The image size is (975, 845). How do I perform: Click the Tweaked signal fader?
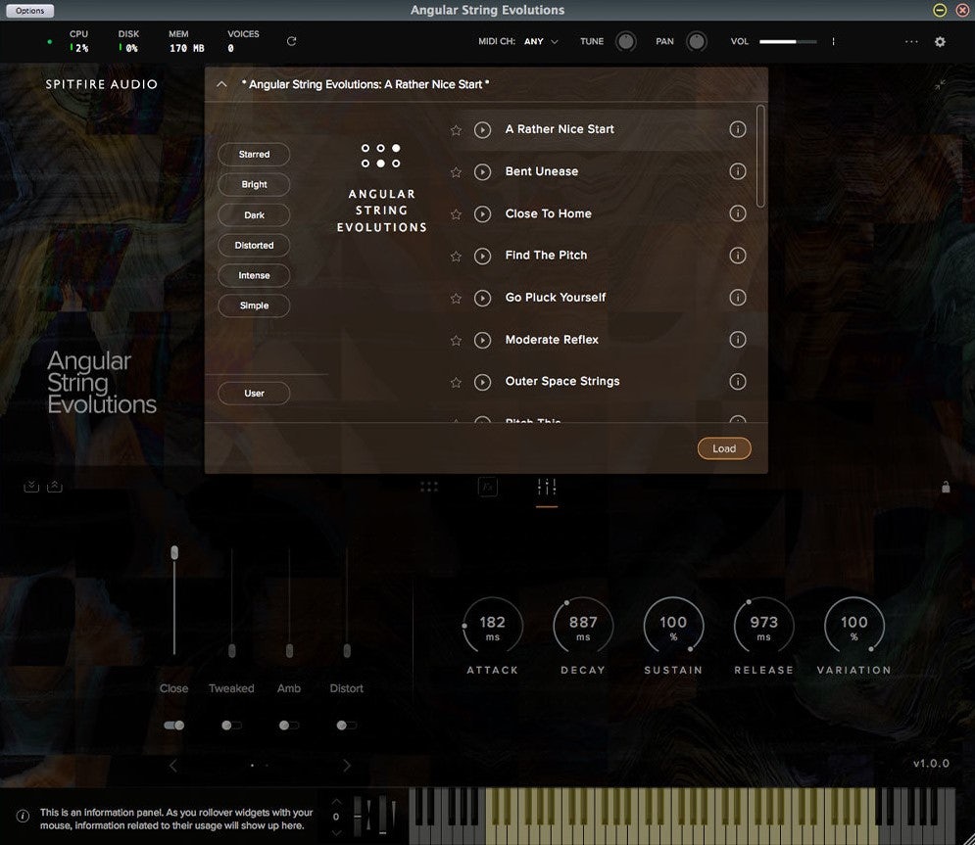(x=232, y=603)
